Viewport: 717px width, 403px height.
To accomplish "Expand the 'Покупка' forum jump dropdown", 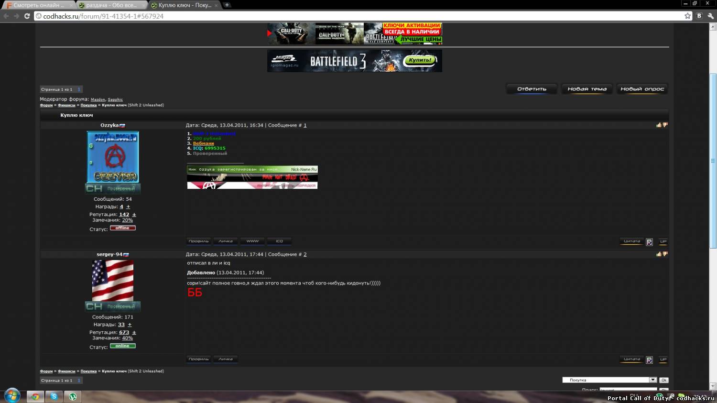I will pos(609,380).
